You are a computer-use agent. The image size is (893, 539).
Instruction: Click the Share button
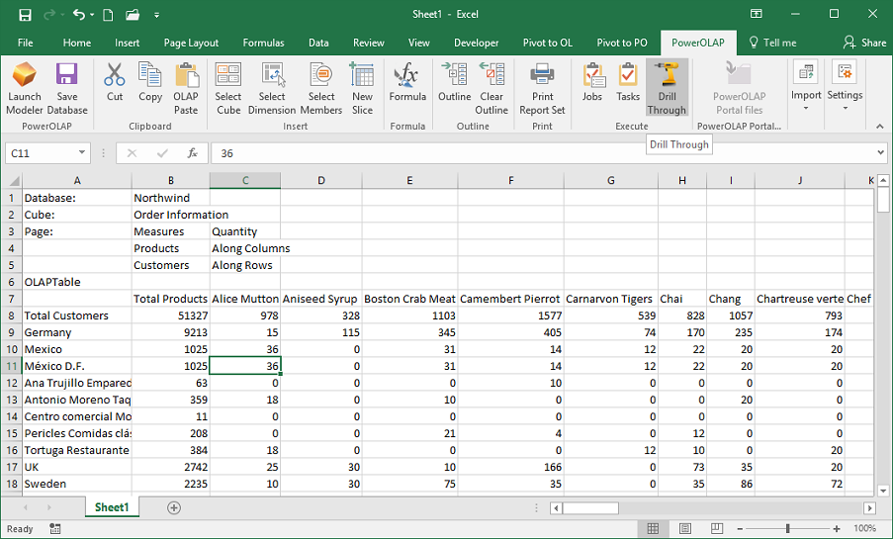[x=864, y=43]
